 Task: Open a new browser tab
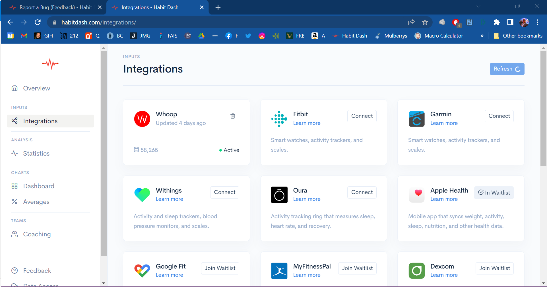point(218,7)
